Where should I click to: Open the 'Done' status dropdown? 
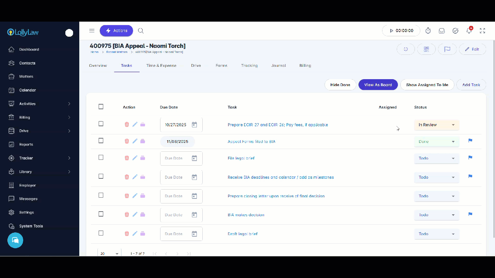pyautogui.click(x=437, y=142)
